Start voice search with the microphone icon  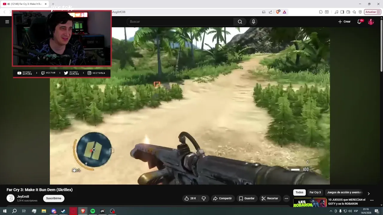click(x=253, y=21)
